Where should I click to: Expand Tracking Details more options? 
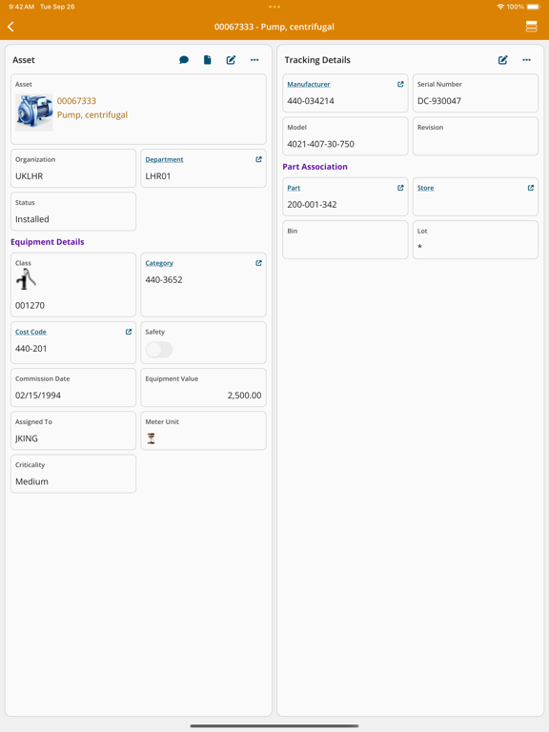[x=526, y=60]
